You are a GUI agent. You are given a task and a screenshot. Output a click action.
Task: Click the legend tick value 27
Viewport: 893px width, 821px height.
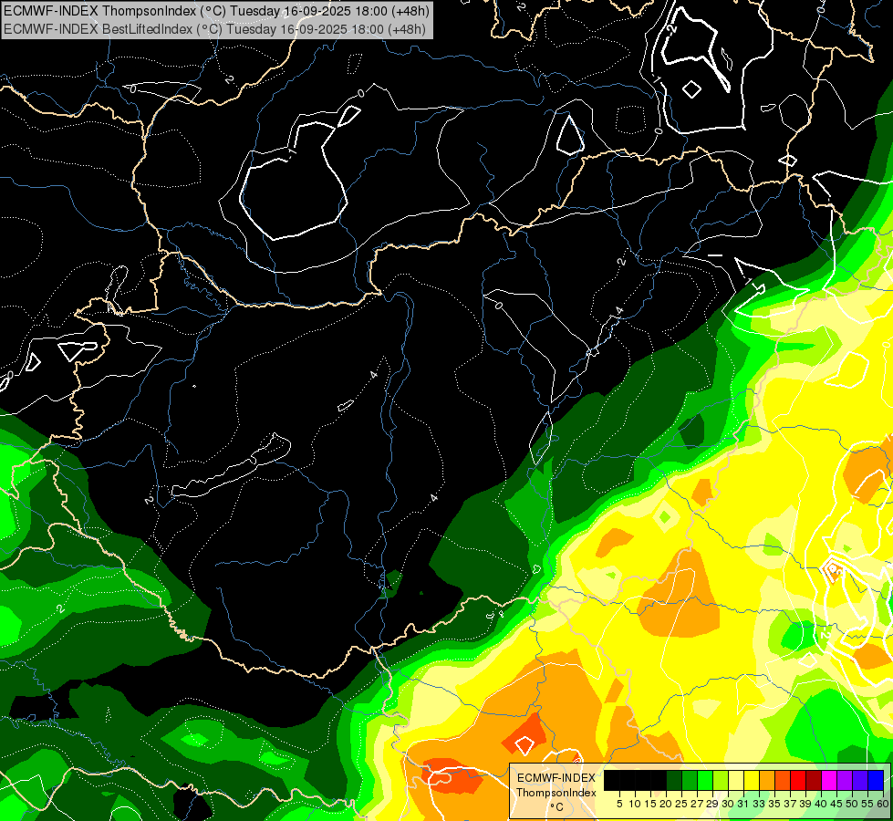coord(697,804)
